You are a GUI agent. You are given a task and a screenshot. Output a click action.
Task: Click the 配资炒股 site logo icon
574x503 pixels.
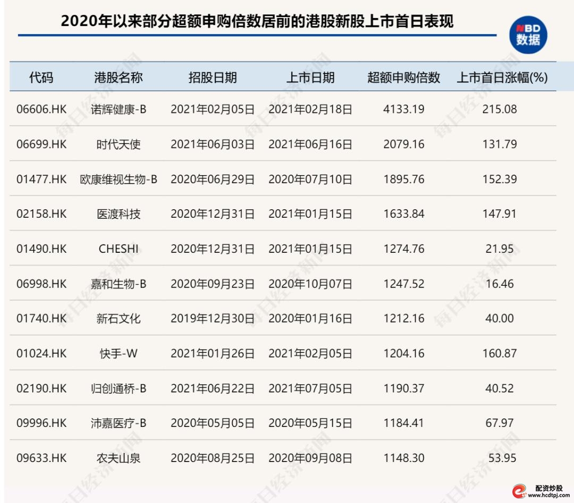[x=519, y=491]
